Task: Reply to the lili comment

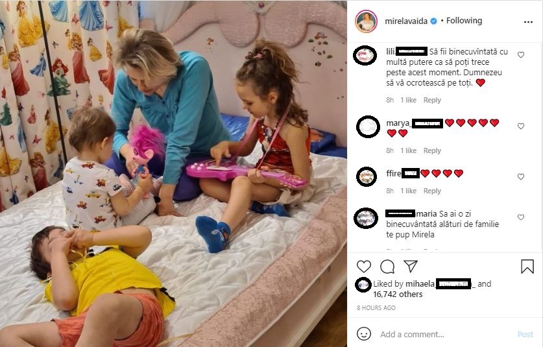Action: [432, 100]
